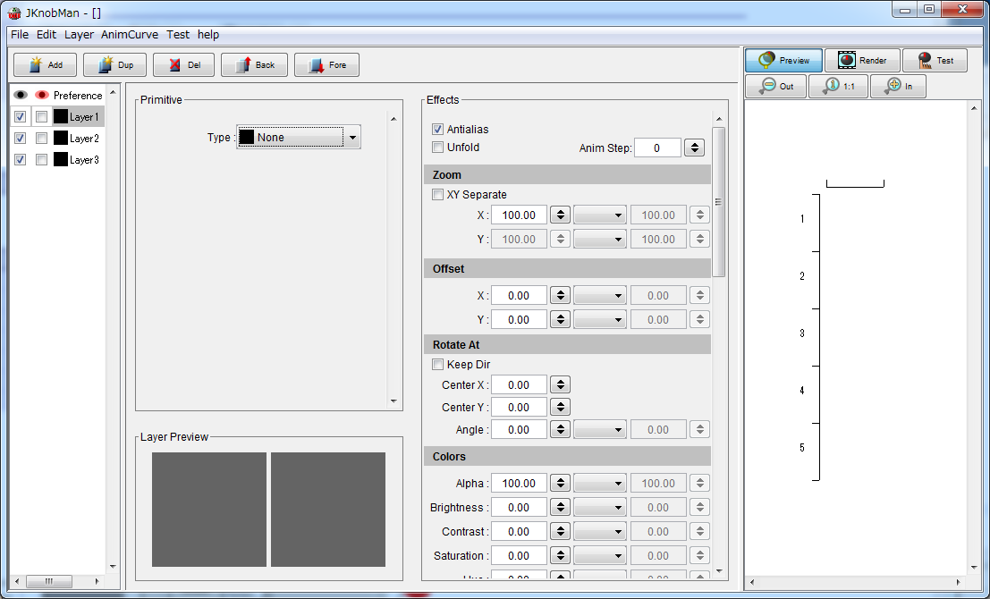Open Saturation animation curve dropdown

pos(600,555)
